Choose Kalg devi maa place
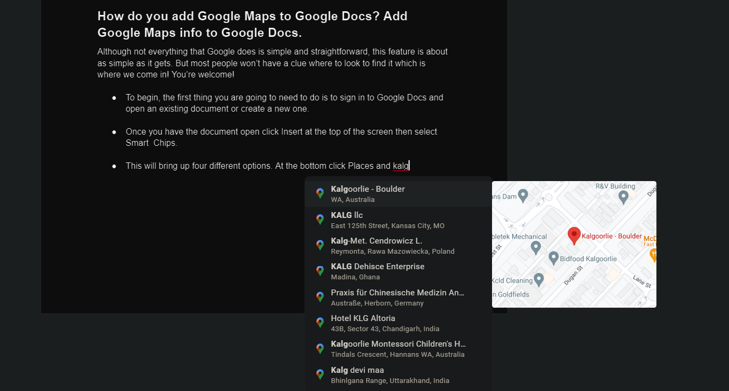729x391 pixels. [x=398, y=375]
